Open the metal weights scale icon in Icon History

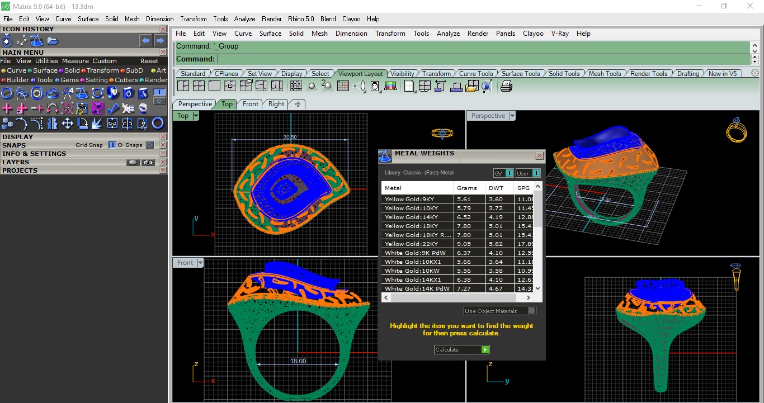click(37, 40)
